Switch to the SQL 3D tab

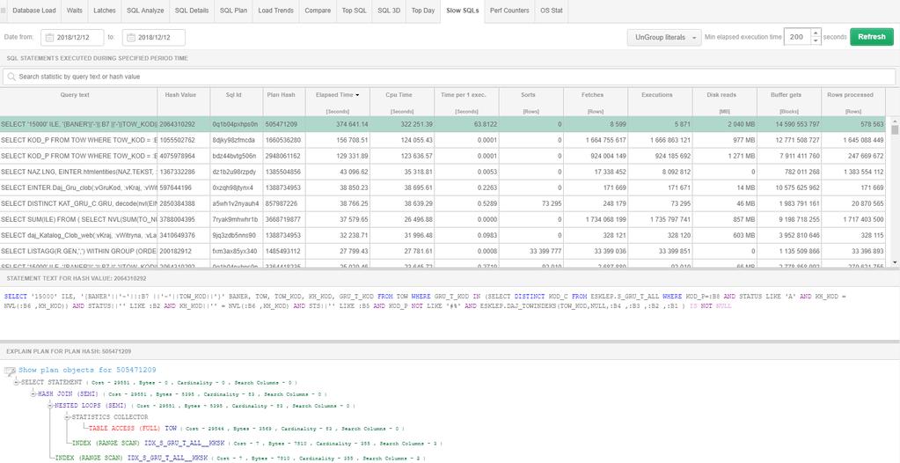click(389, 11)
